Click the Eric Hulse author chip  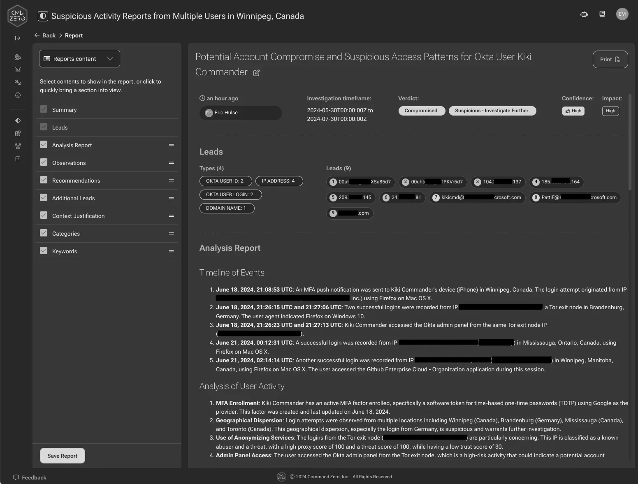click(241, 113)
